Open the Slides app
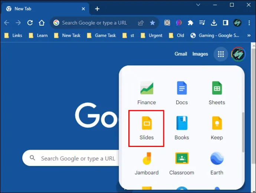This screenshot has height=193, width=256. pos(147,128)
